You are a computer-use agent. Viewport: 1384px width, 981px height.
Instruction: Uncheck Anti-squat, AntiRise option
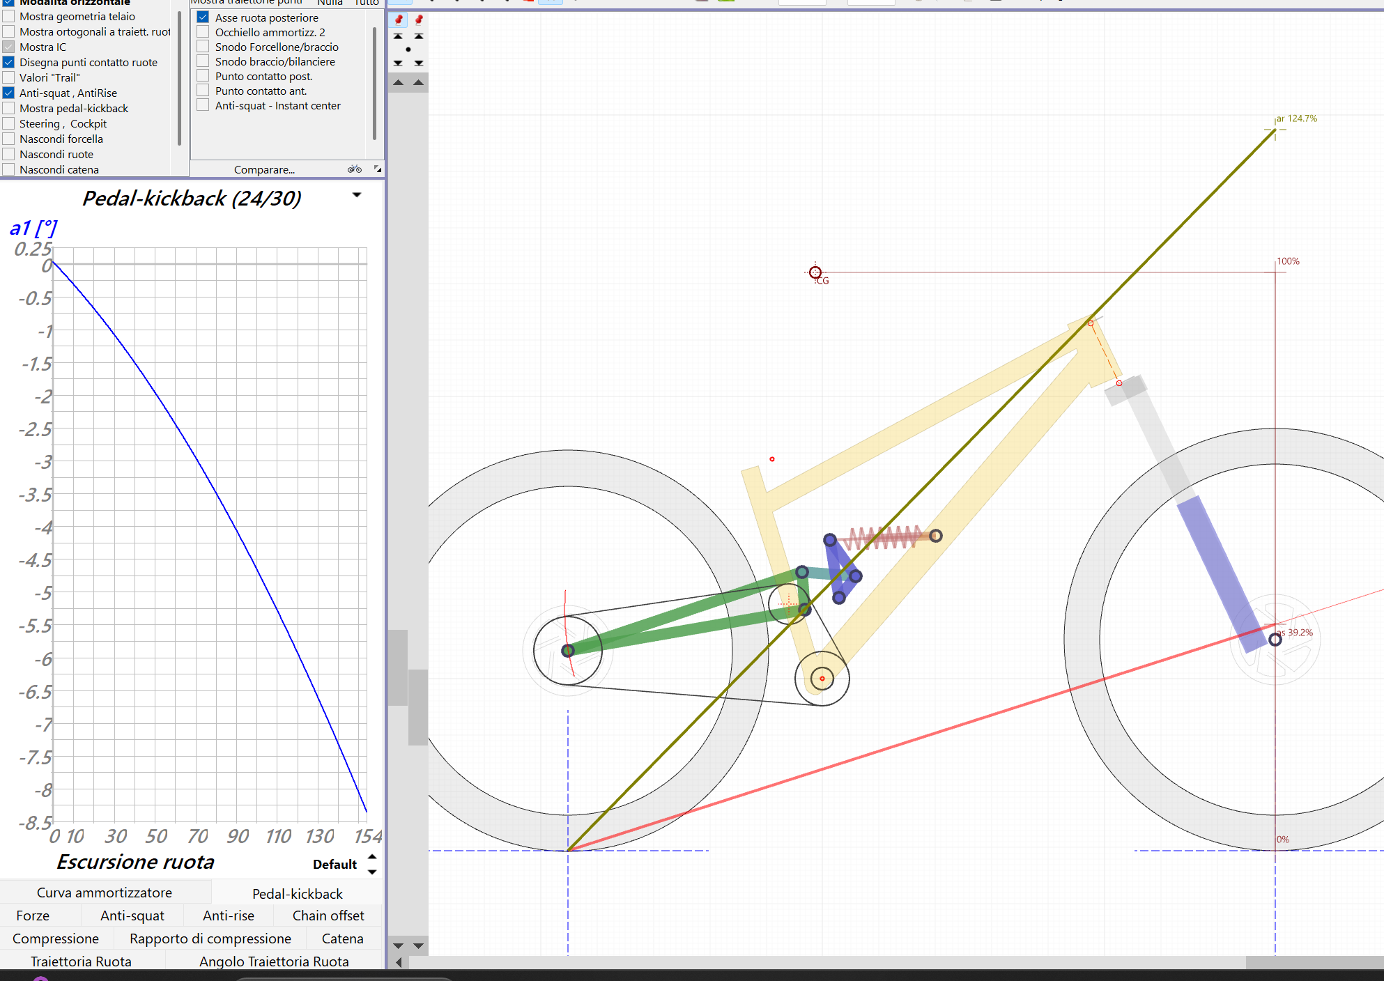(x=9, y=93)
